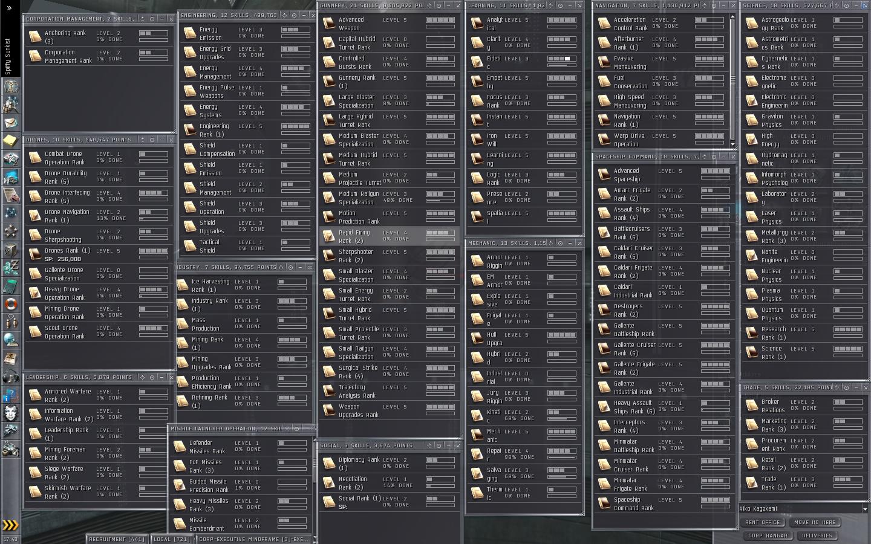The height and width of the screenshot is (544, 871).
Task: Click the yellow chevrons above the clock
Action: click(x=10, y=525)
